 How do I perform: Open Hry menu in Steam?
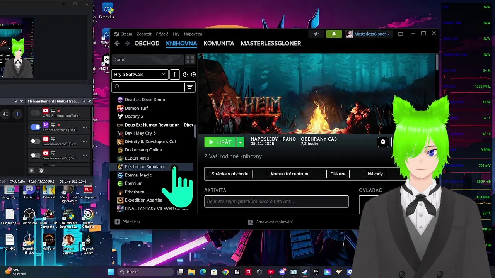176,34
